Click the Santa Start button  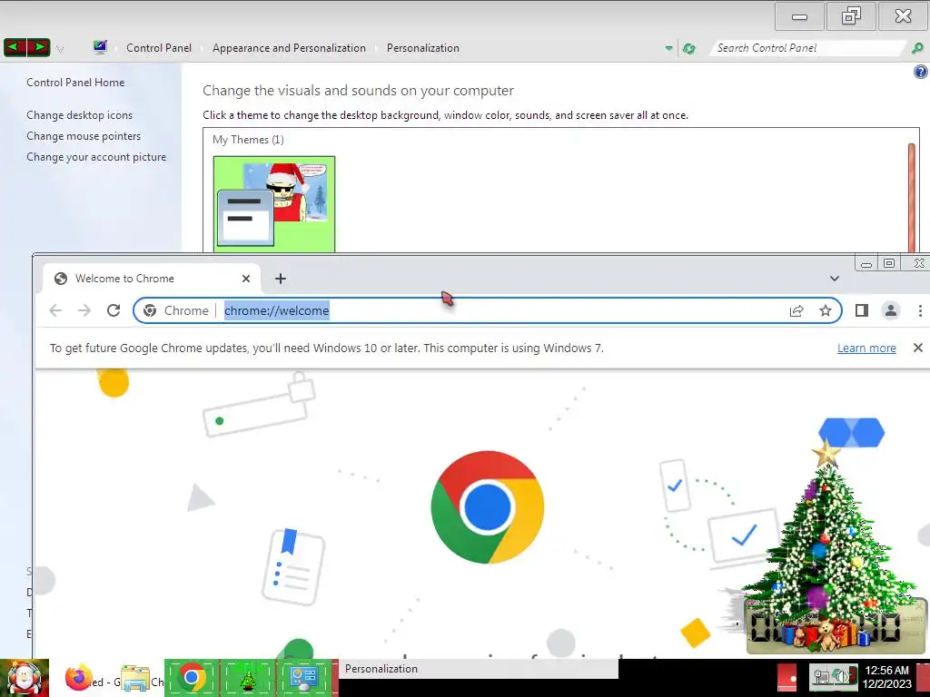[x=25, y=678]
